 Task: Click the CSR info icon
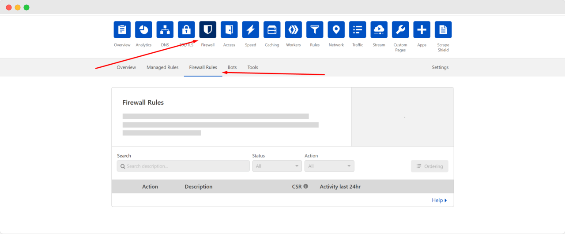pyautogui.click(x=306, y=186)
